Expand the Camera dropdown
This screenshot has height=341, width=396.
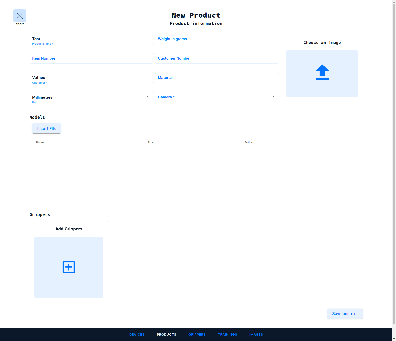click(273, 97)
